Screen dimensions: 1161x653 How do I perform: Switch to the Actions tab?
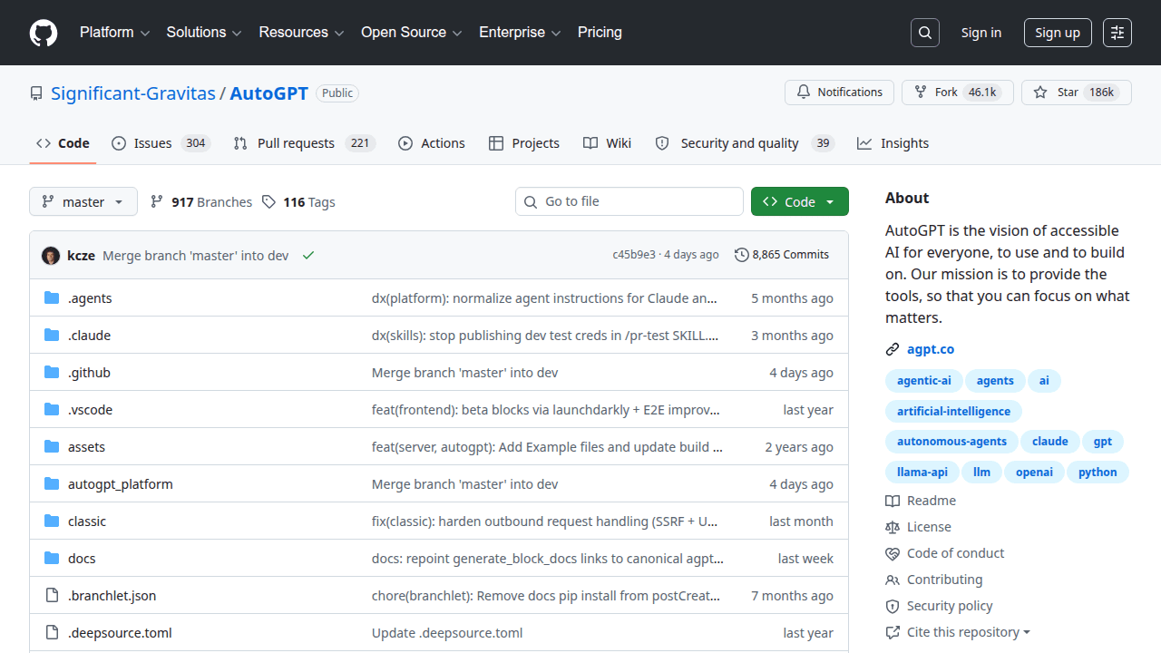click(432, 143)
